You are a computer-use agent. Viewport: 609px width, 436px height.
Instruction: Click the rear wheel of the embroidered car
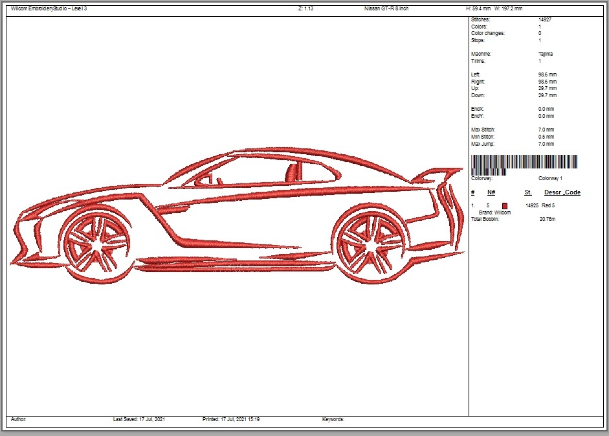coord(371,244)
